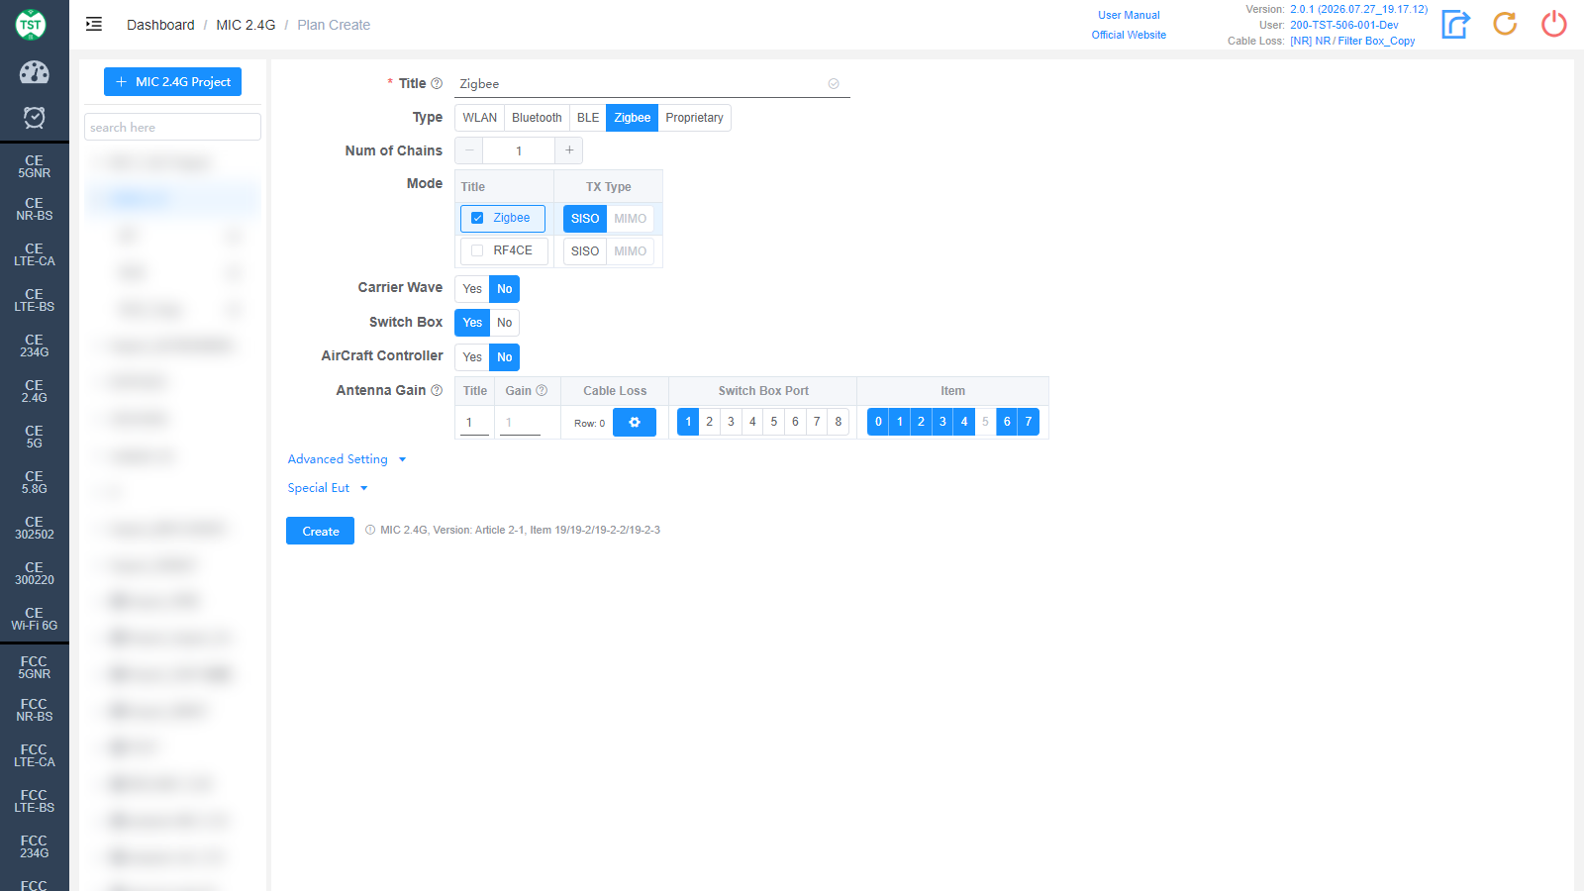Image resolution: width=1584 pixels, height=891 pixels.
Task: Check the RF4CE mode checkbox
Action: coord(477,250)
